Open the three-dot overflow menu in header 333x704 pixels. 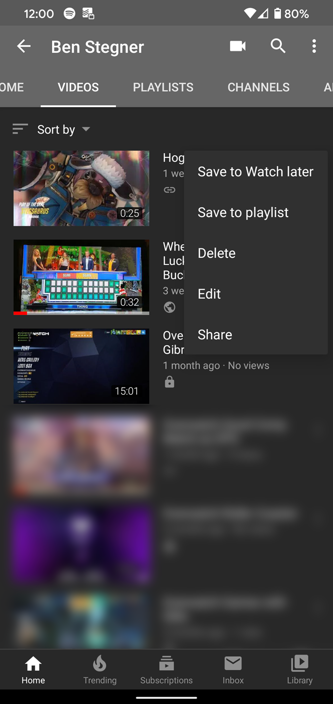point(314,46)
